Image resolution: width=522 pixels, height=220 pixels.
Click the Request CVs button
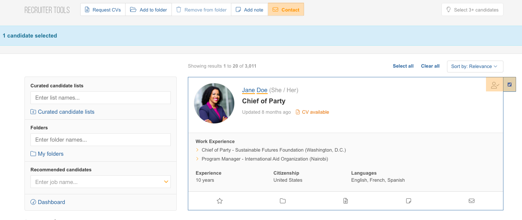pyautogui.click(x=103, y=10)
